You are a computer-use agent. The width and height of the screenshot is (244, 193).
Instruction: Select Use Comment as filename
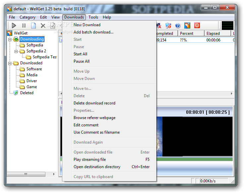coord(109,132)
